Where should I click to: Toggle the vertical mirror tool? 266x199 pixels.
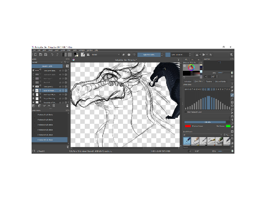(204, 55)
